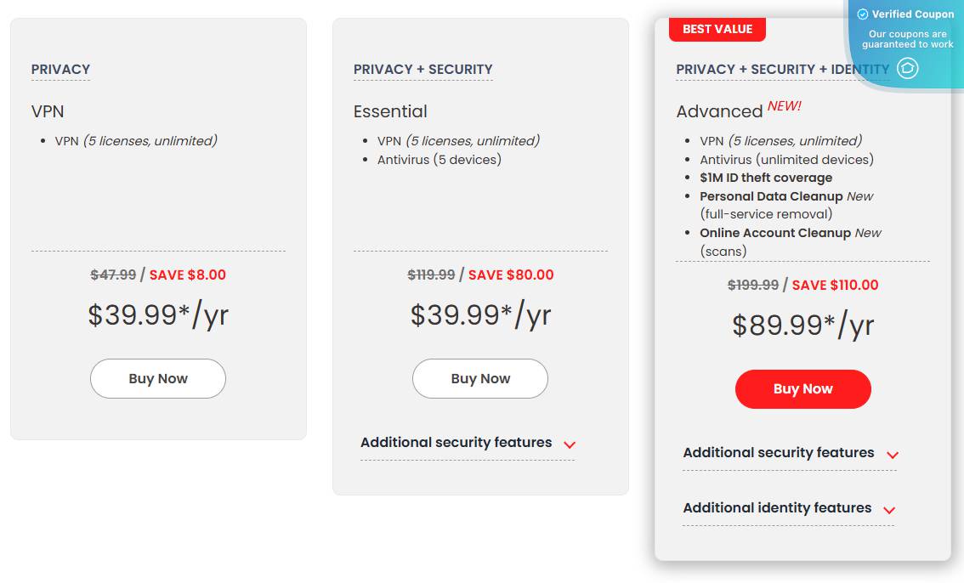The width and height of the screenshot is (964, 583).
Task: Click the NEW! label beside Advanced
Action: click(783, 105)
